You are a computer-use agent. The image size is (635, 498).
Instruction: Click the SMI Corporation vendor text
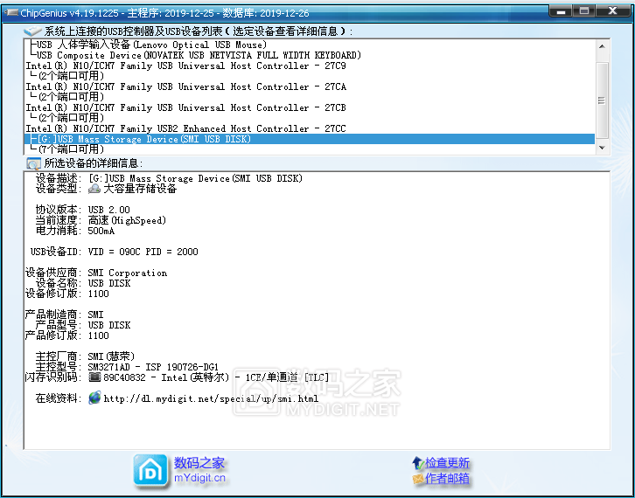pos(128,273)
